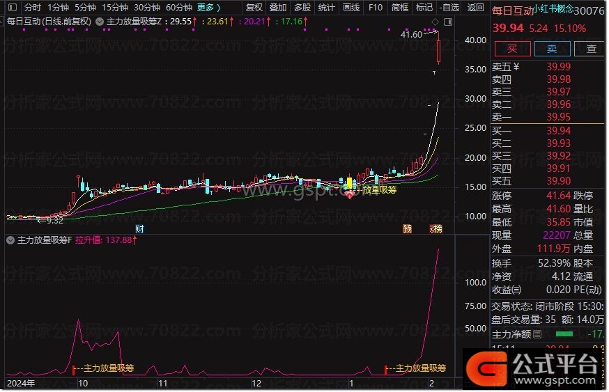The height and width of the screenshot is (392, 609).
Task: Select 买四 price 39.91
Action: tap(559, 168)
